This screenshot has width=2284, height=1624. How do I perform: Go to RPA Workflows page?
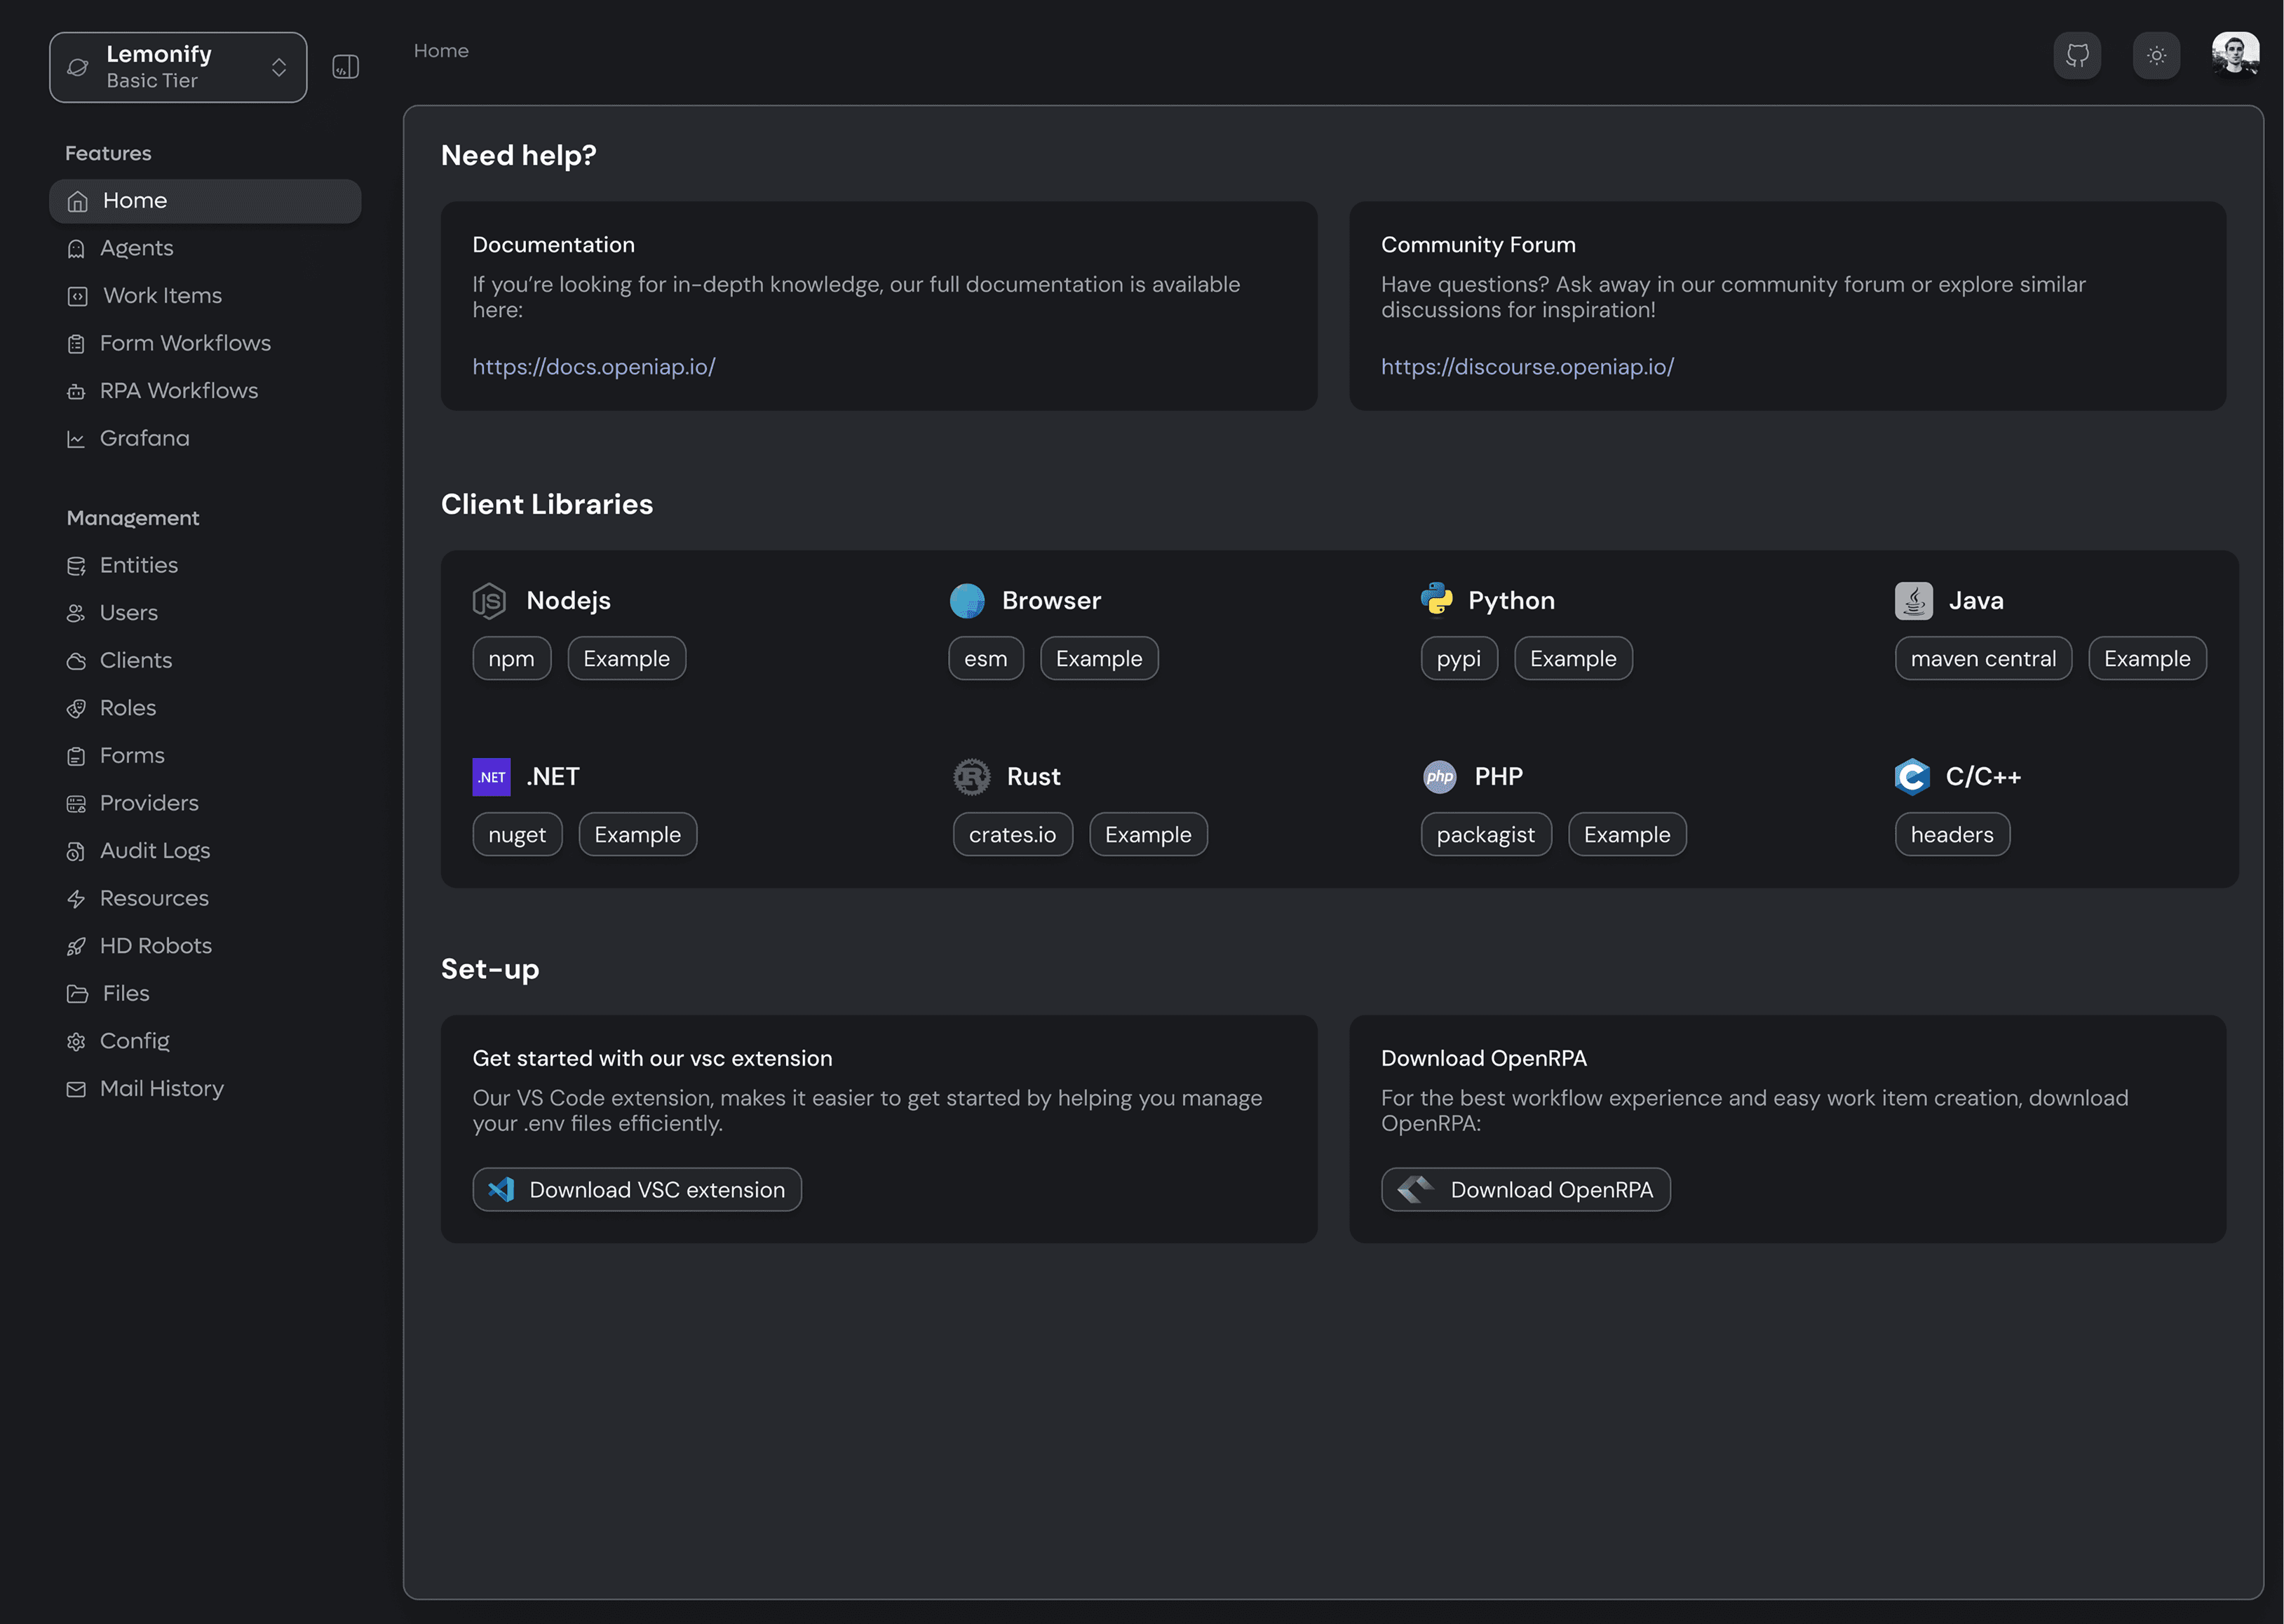point(178,391)
